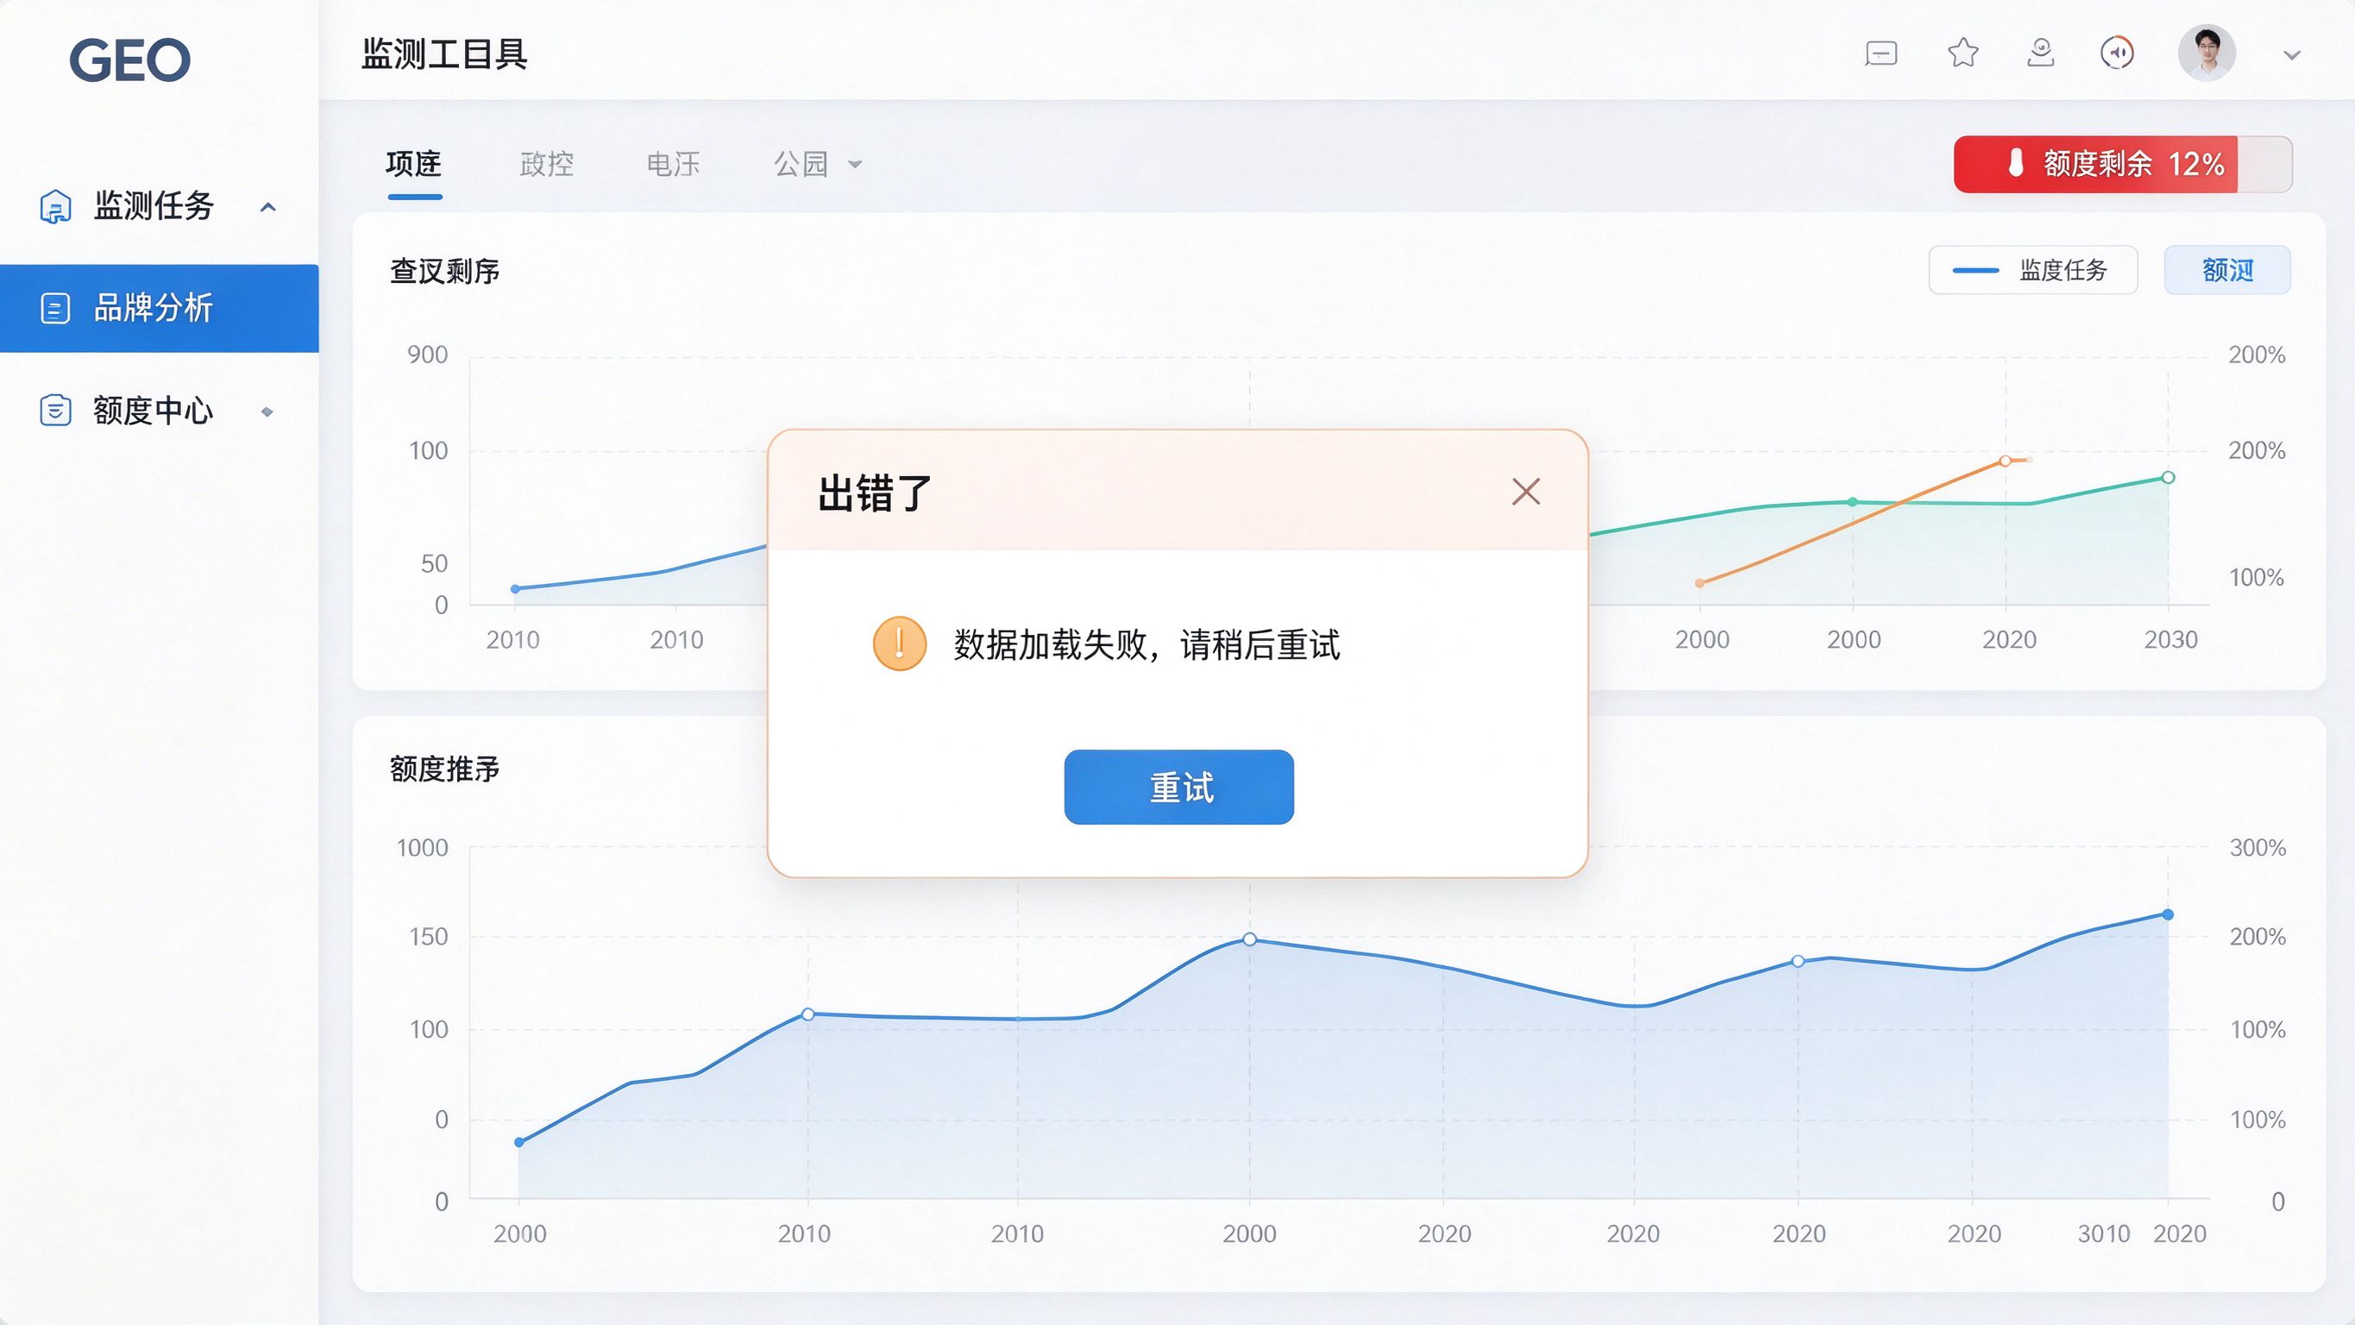Click the 重试 retry button
2355x1325 pixels.
1179,788
